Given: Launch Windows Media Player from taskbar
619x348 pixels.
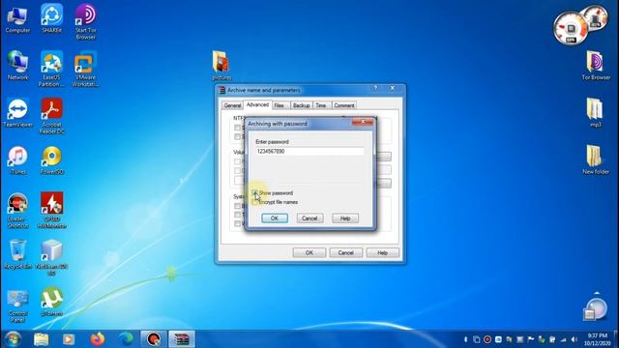Looking at the screenshot, I should (x=69, y=339).
